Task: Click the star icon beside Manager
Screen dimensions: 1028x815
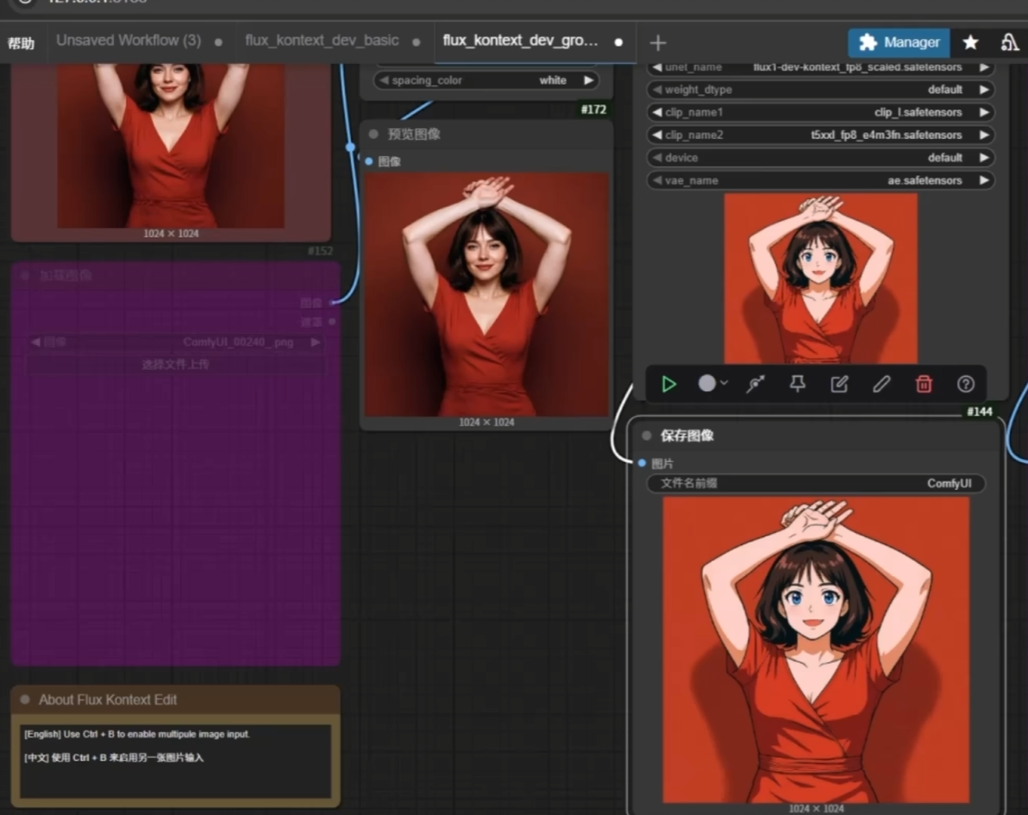Action: coord(970,42)
